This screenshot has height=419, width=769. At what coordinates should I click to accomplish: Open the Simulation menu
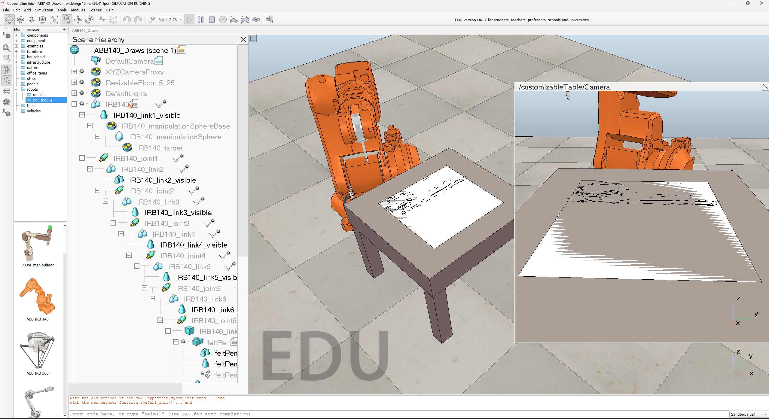[44, 10]
